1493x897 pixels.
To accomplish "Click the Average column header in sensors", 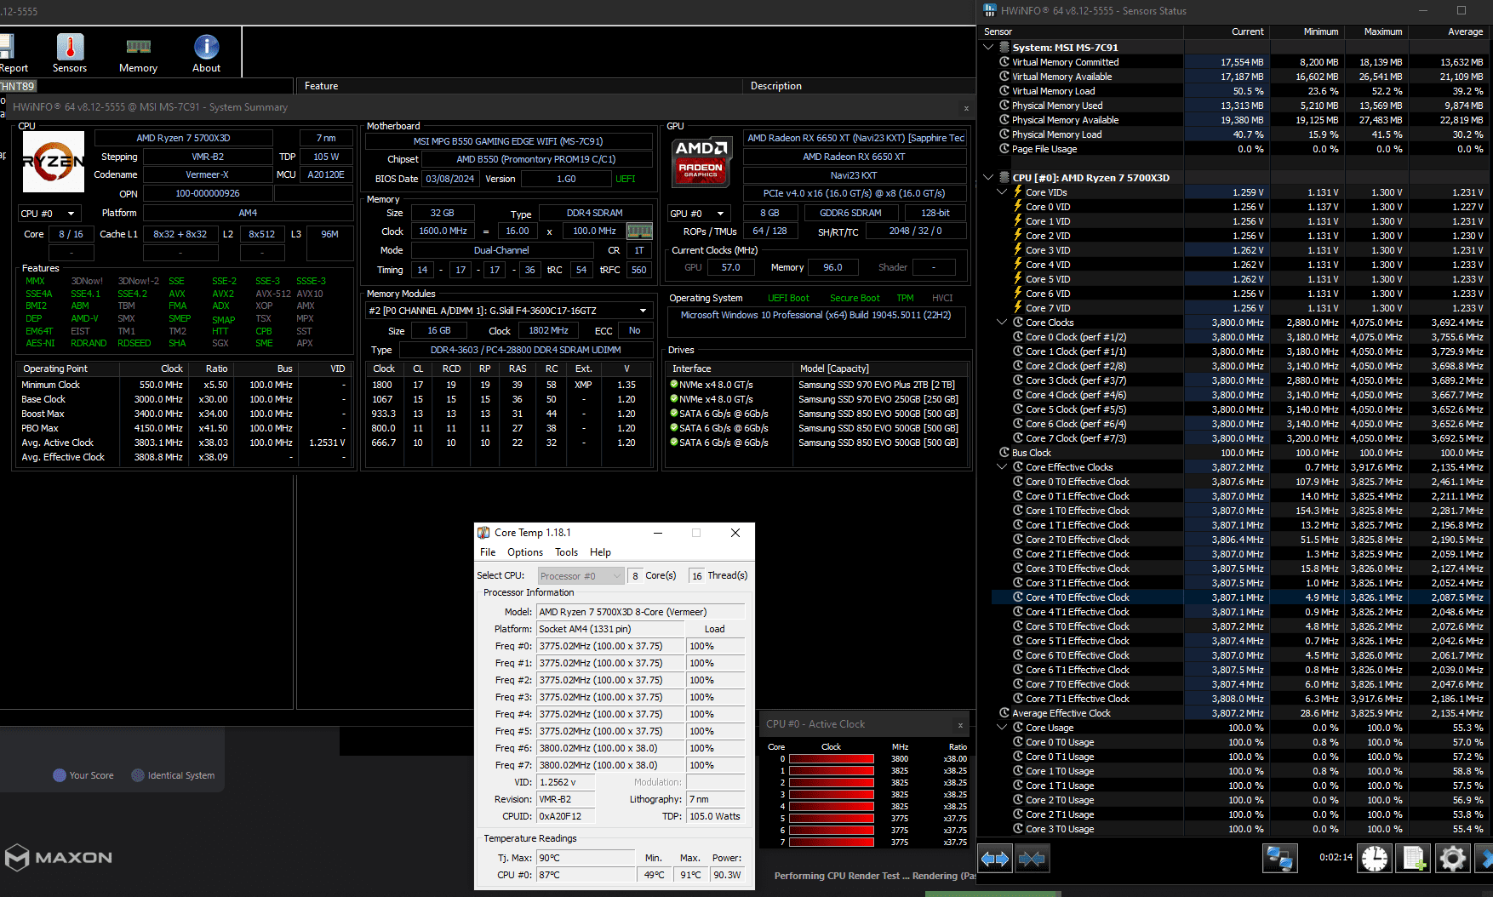I will point(1448,31).
